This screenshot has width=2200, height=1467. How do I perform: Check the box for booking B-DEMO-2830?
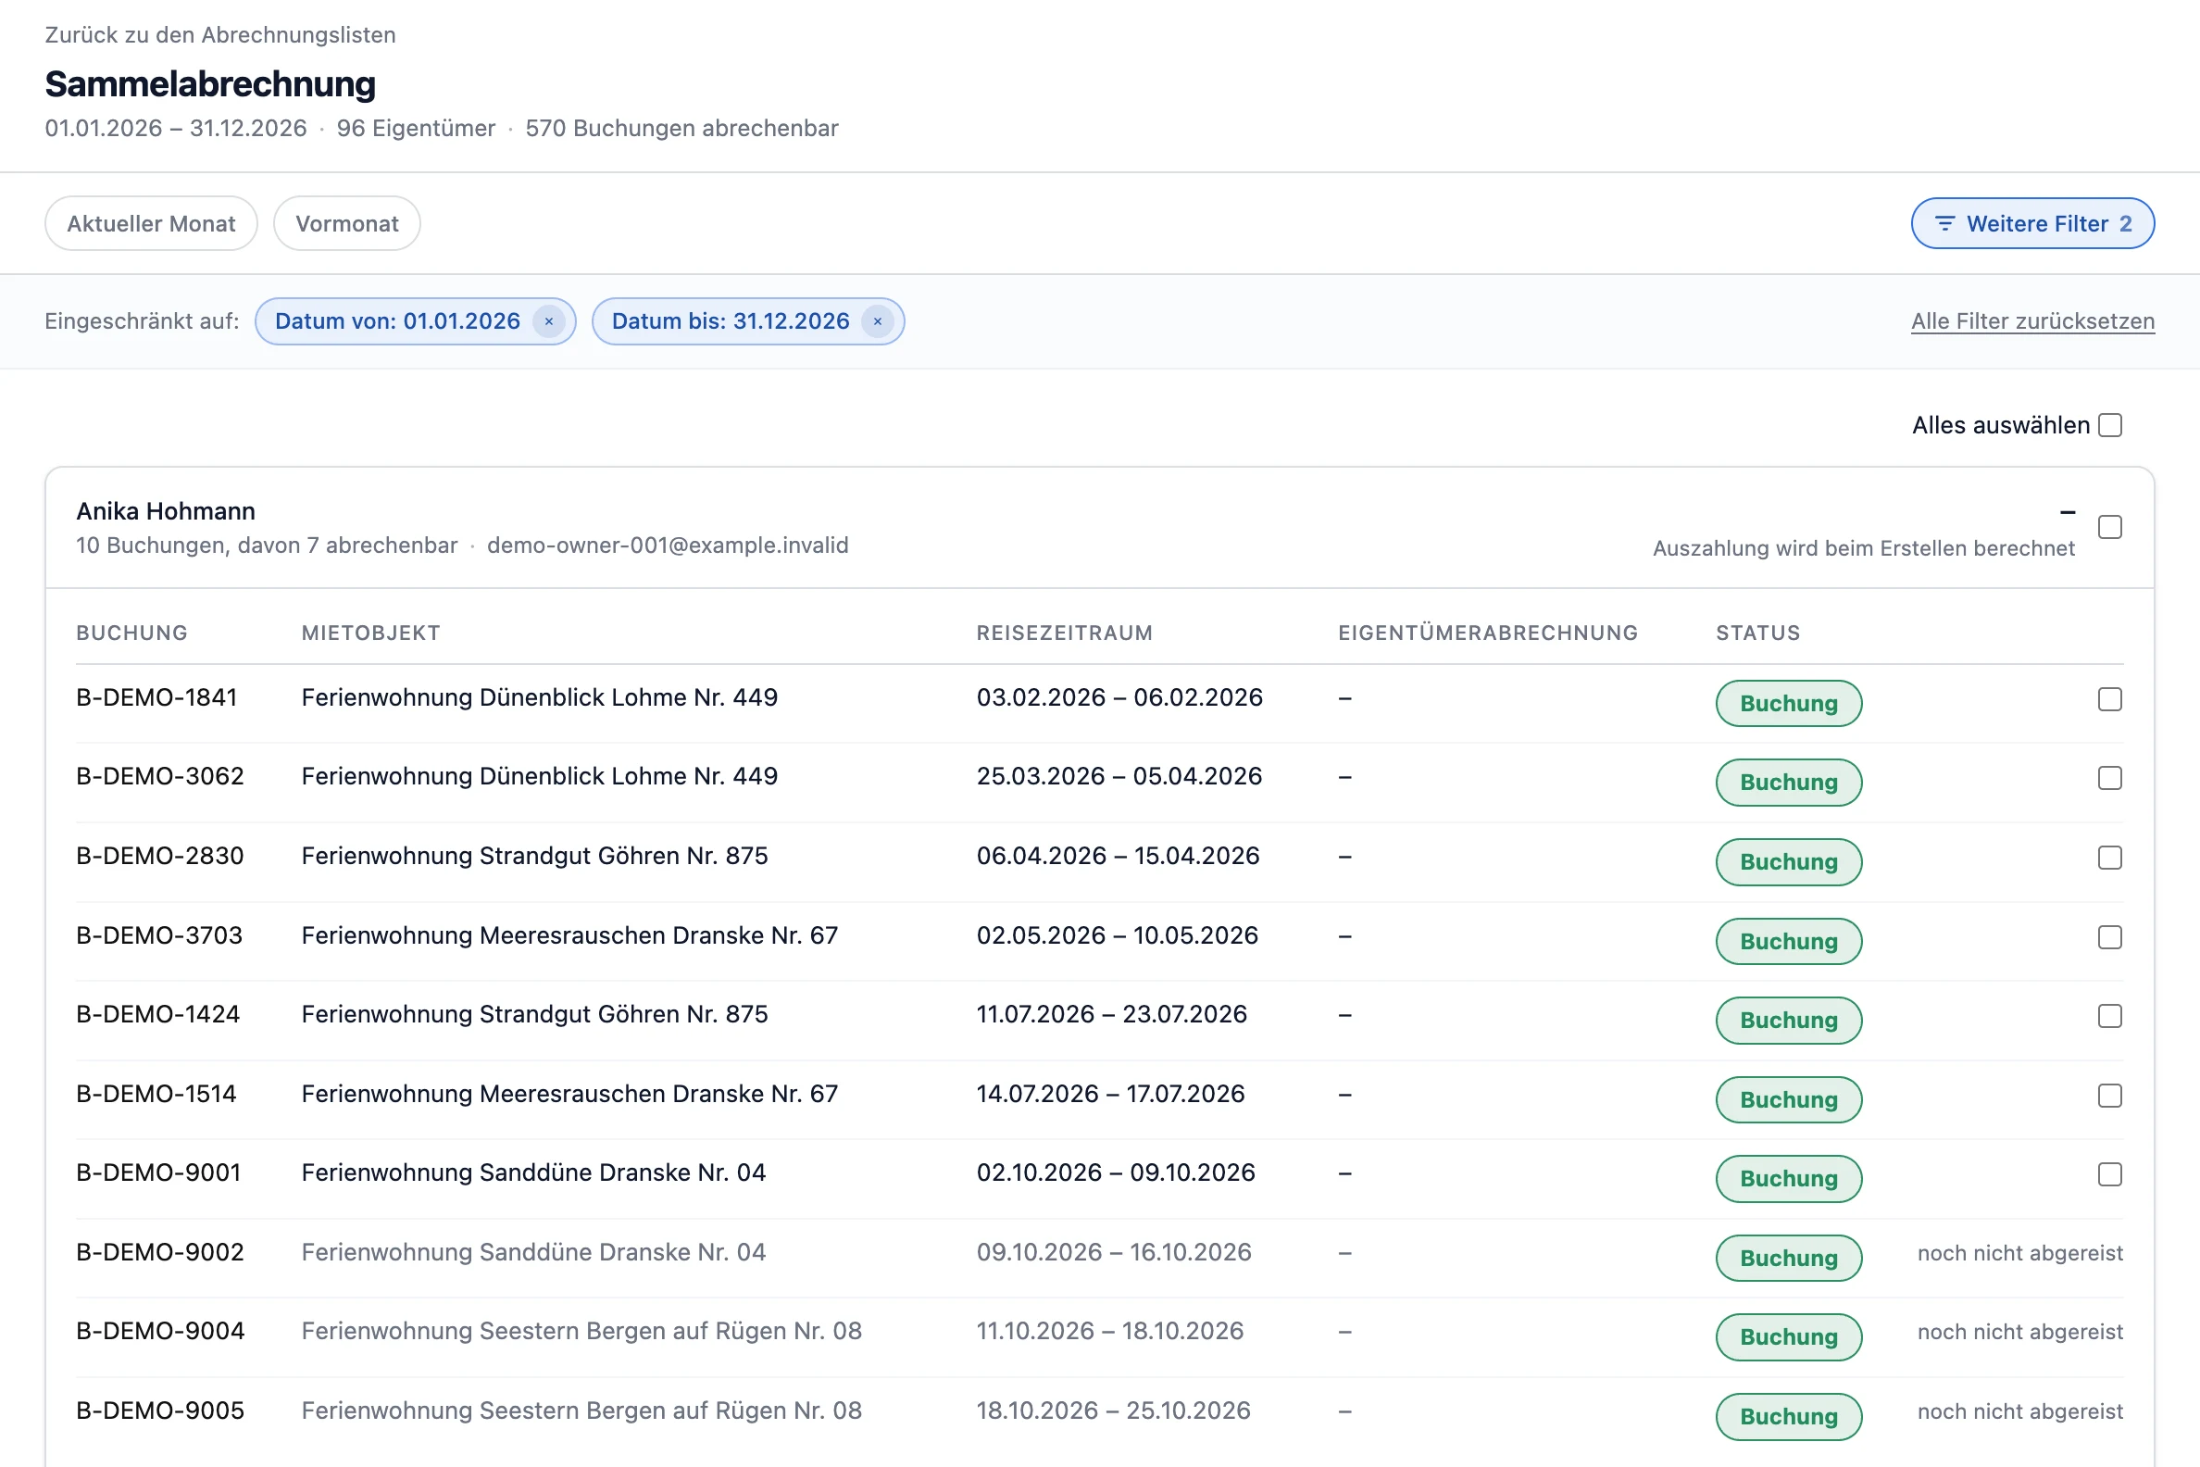click(2110, 857)
